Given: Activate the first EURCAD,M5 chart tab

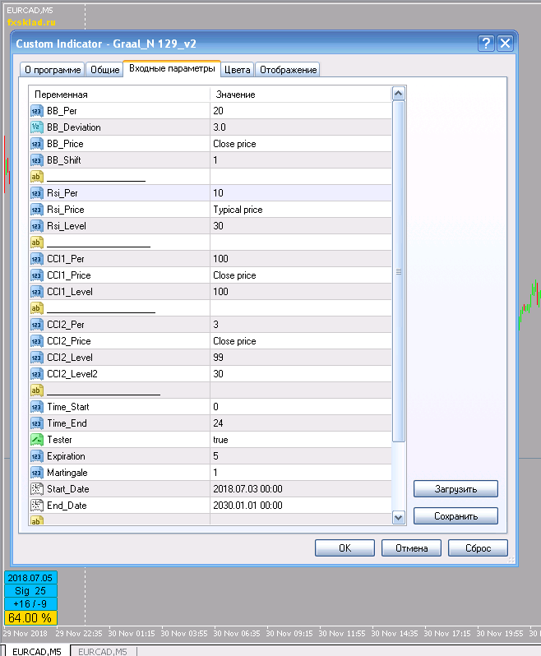Looking at the screenshot, I should [37, 651].
